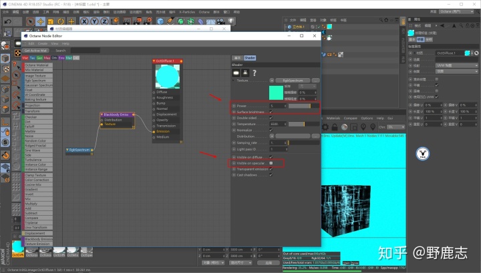Viewport: 481px width, 273px height.
Task: Toggle the X axis lock icon
Action: [84, 21]
